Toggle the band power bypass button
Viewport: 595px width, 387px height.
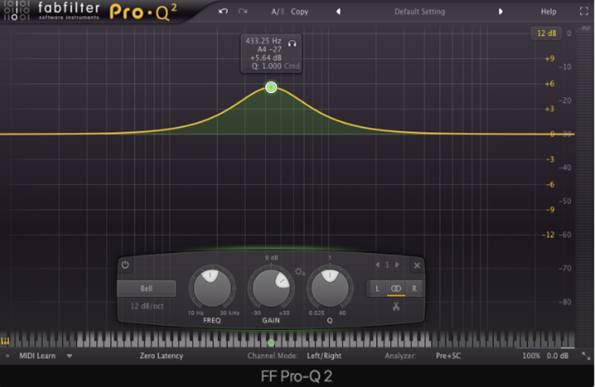(x=125, y=265)
